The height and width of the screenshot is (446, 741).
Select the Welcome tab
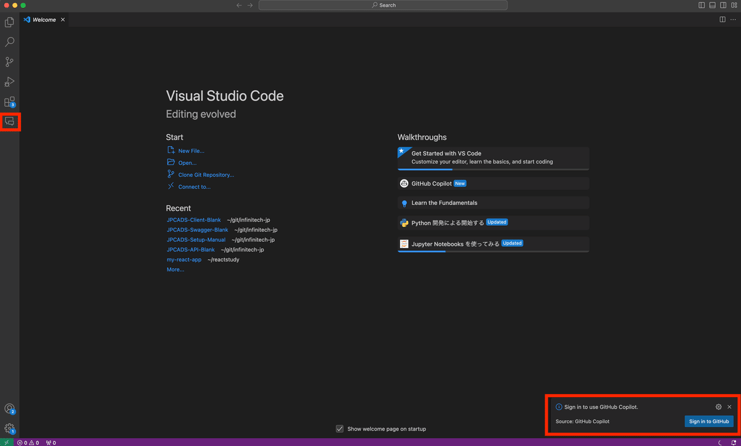tap(45, 20)
